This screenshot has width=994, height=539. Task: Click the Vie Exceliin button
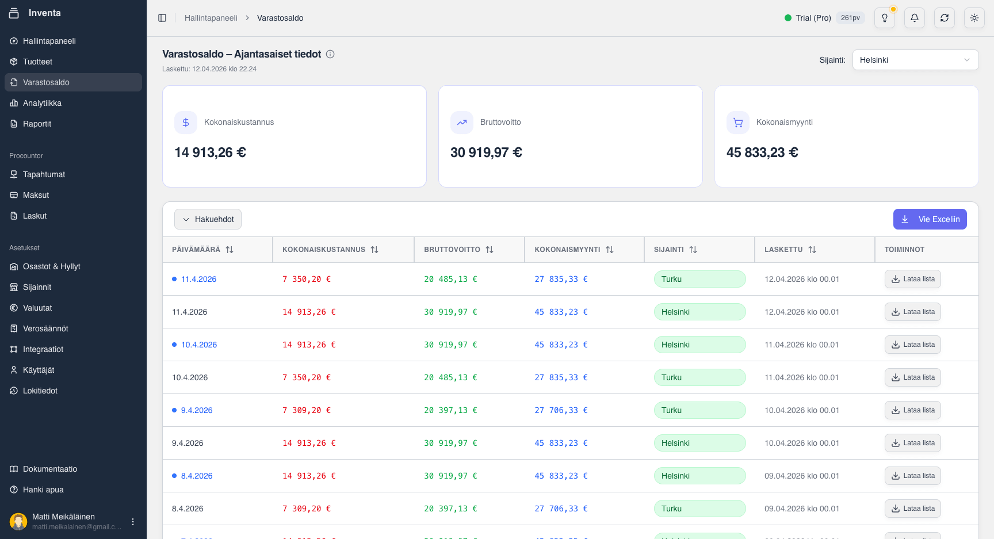tap(930, 219)
